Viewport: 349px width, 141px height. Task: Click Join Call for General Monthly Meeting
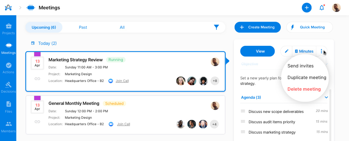coord(123,124)
